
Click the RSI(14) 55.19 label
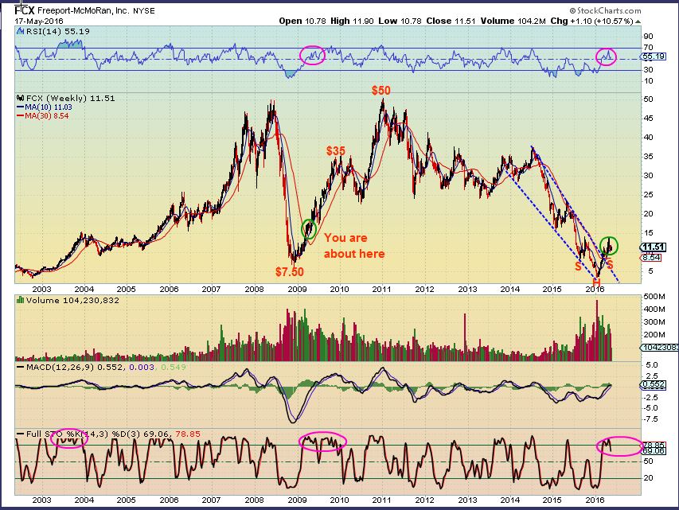[57, 31]
